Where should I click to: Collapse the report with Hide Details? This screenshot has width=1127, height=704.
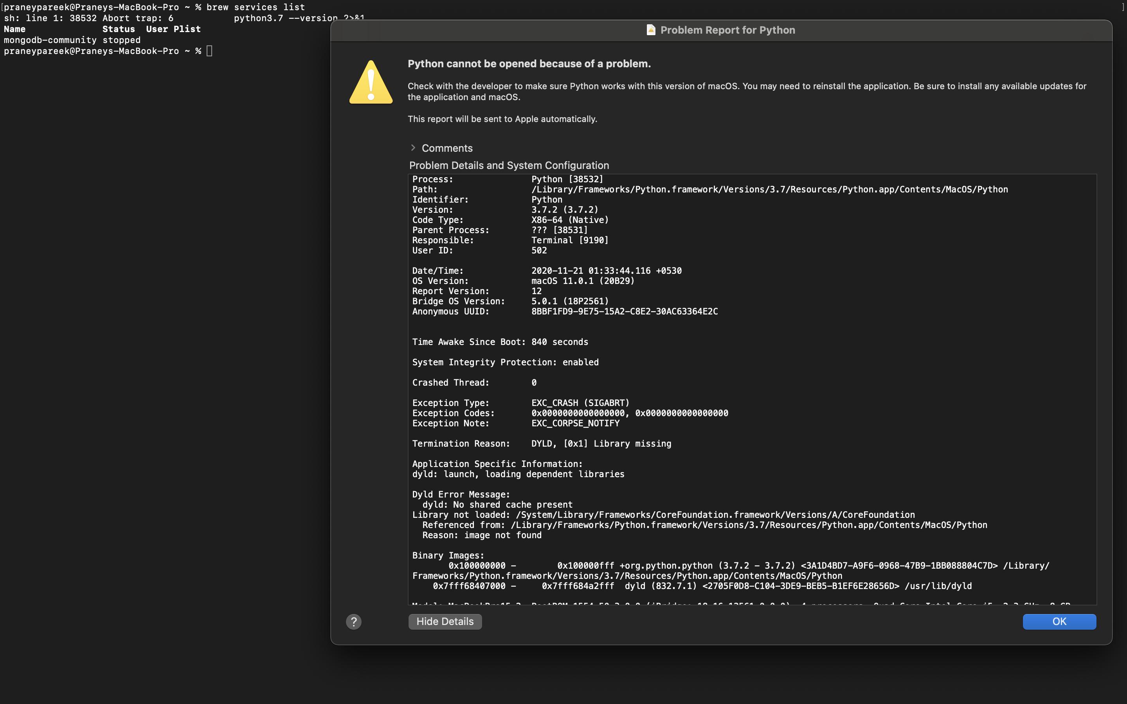tap(444, 621)
